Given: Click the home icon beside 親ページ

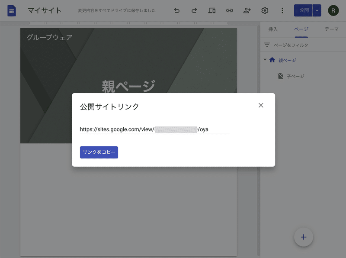Looking at the screenshot, I should click(272, 60).
